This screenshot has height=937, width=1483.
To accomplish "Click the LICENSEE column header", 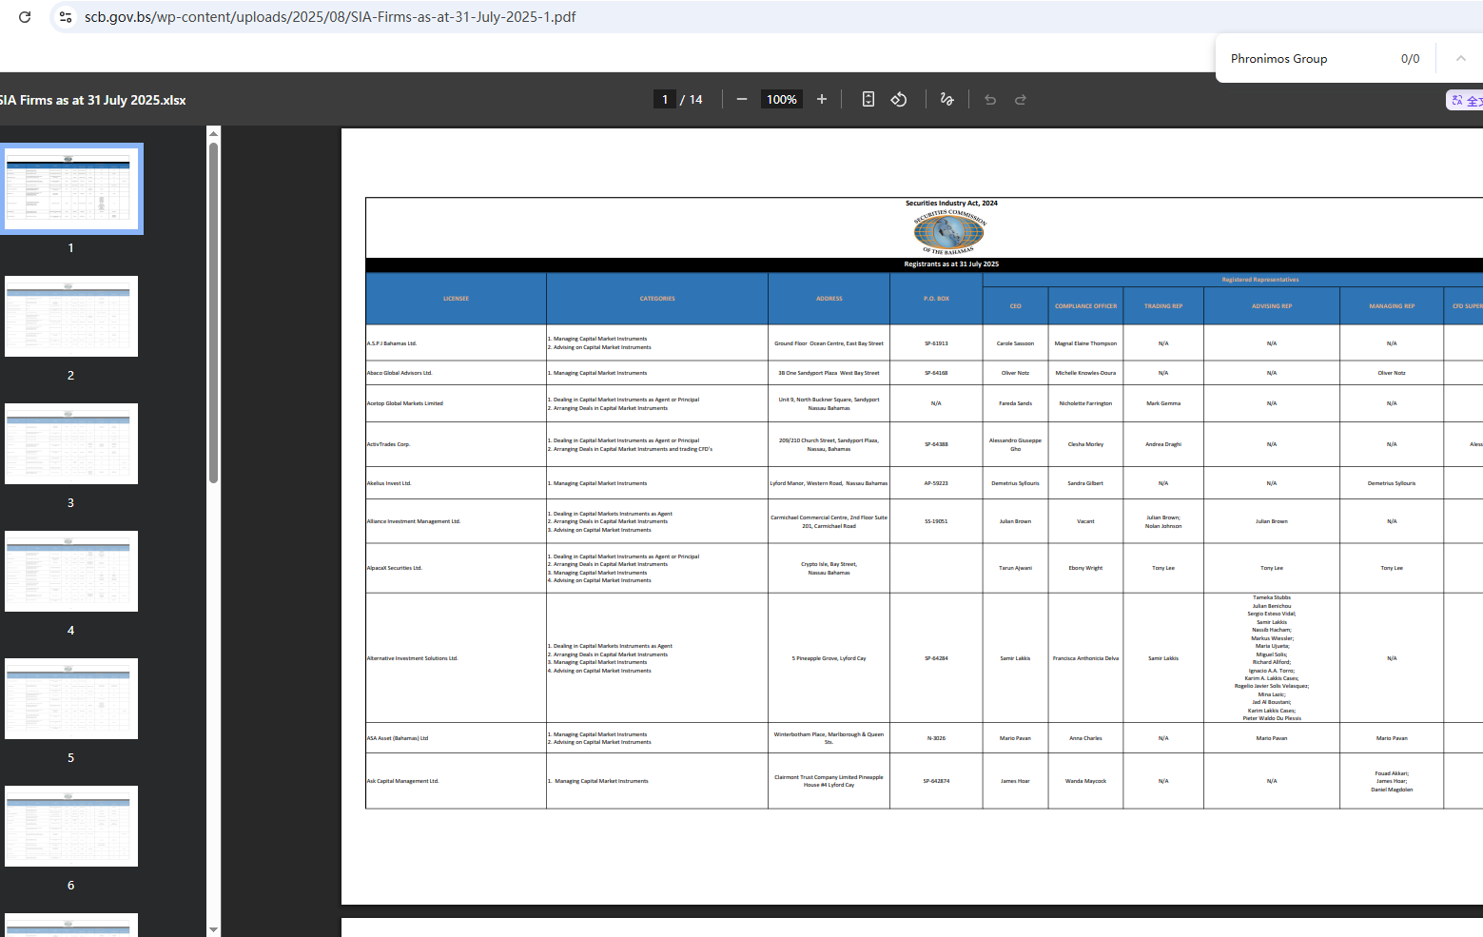I will 456,299.
